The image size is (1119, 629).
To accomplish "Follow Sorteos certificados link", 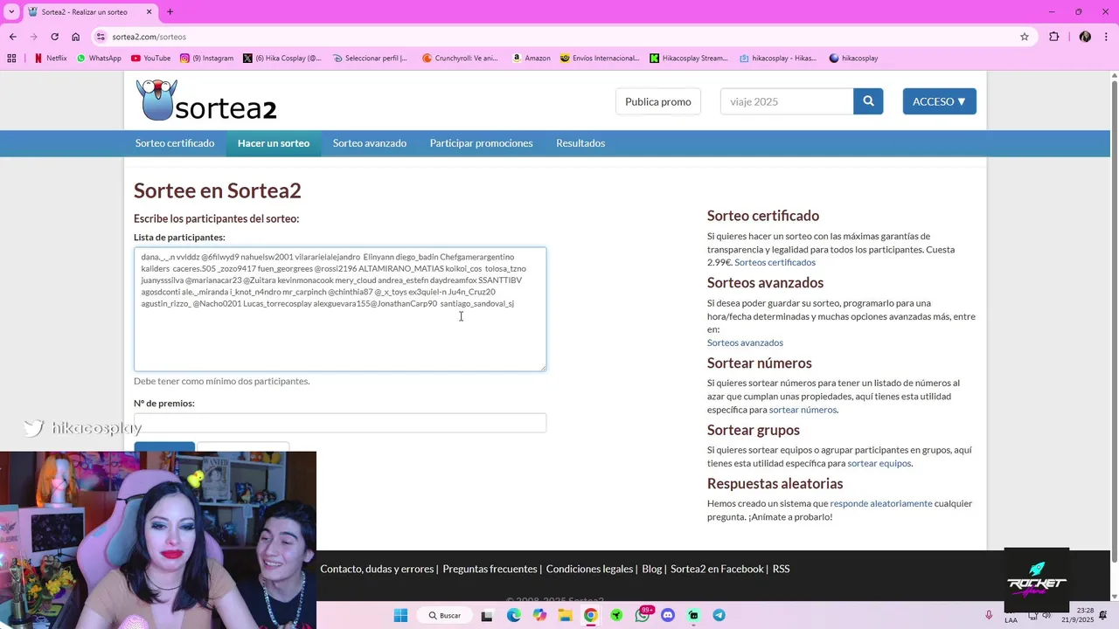I will [x=775, y=262].
